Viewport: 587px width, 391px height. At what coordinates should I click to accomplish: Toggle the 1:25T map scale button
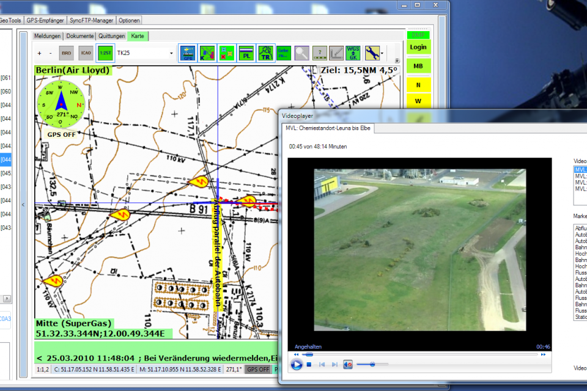pyautogui.click(x=106, y=53)
